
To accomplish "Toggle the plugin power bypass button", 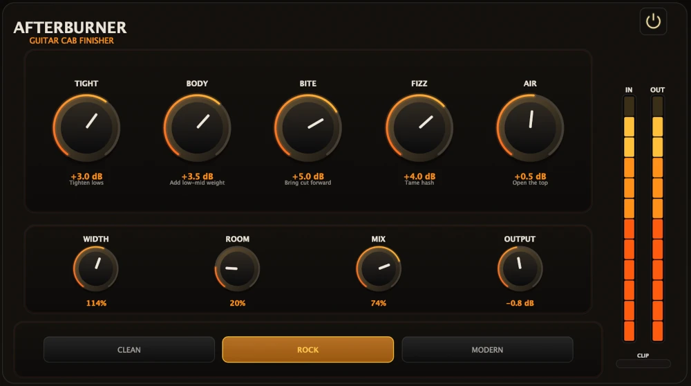I will coord(653,21).
